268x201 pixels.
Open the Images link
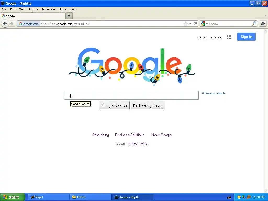216,37
